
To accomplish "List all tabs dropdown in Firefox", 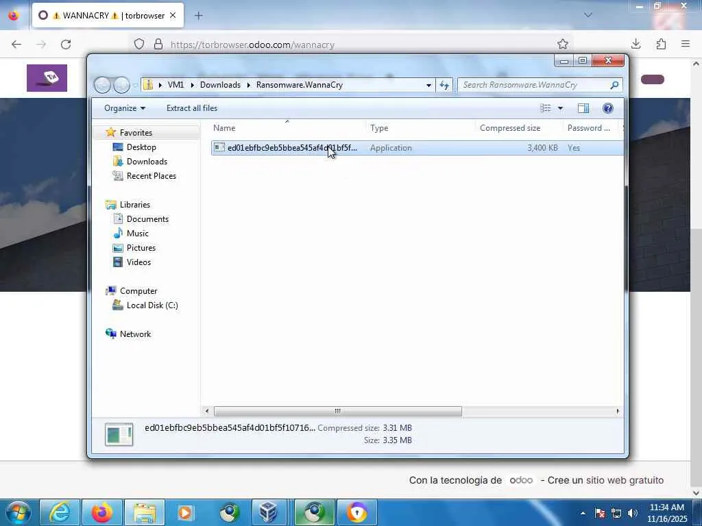I will [588, 15].
